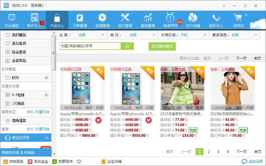Click the green search magnifier button

(x=127, y=46)
